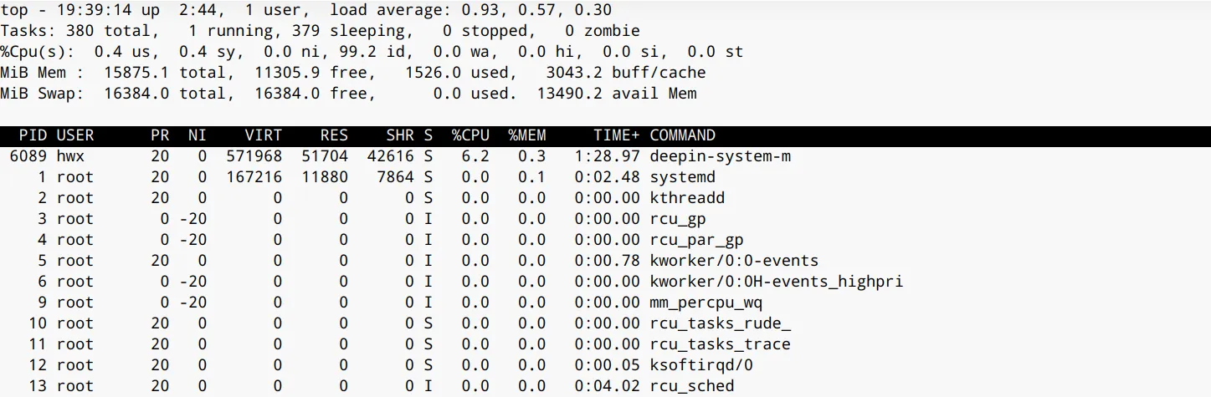Select the rcu_par_gp process

pos(696,240)
